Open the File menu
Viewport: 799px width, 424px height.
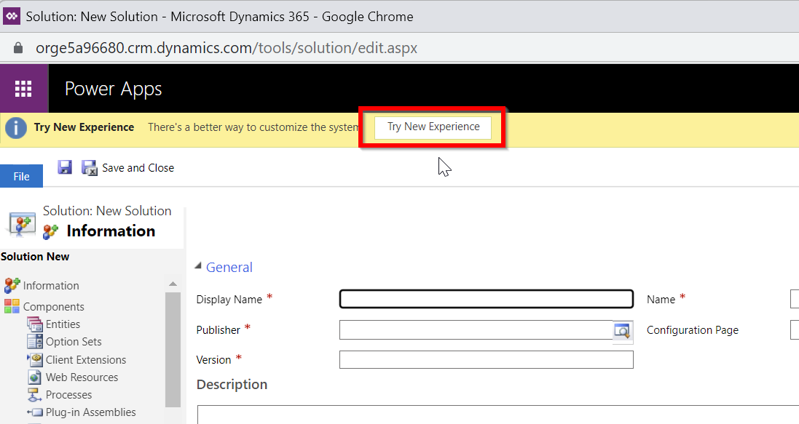click(x=21, y=176)
